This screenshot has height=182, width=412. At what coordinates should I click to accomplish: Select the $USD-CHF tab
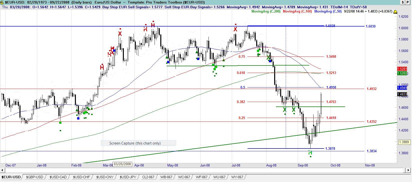click(81, 177)
